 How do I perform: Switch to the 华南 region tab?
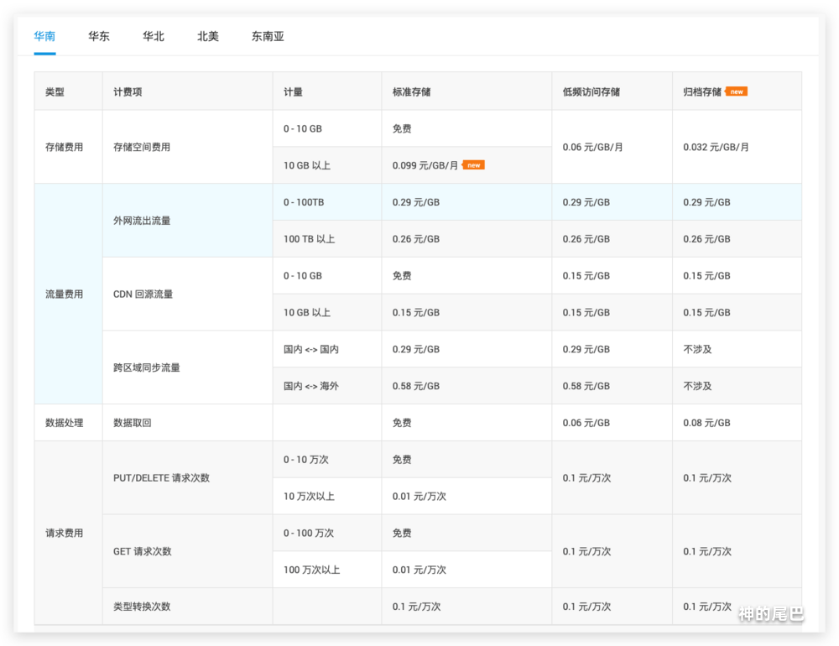point(44,37)
